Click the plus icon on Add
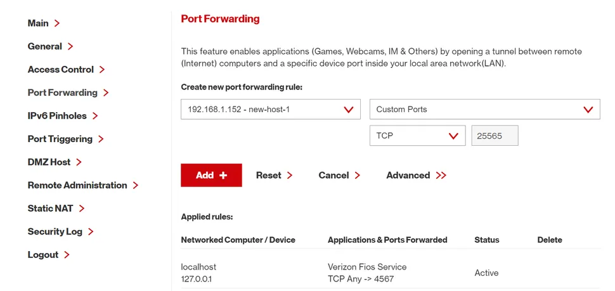Image resolution: width=615 pixels, height=291 pixels. tap(223, 176)
